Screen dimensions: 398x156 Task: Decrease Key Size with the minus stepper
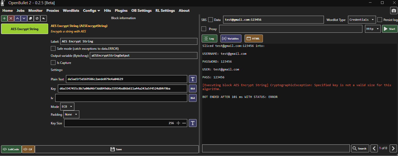(184, 123)
